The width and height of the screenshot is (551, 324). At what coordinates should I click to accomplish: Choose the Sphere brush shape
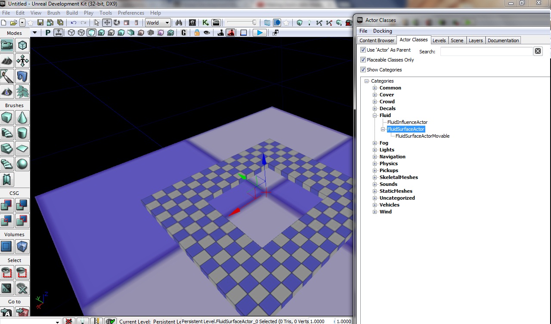click(x=22, y=164)
